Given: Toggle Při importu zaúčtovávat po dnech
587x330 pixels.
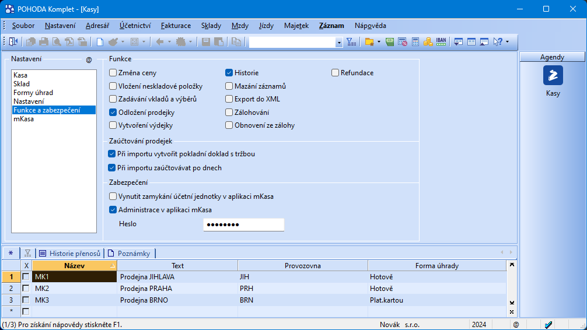Looking at the screenshot, I should [111, 167].
